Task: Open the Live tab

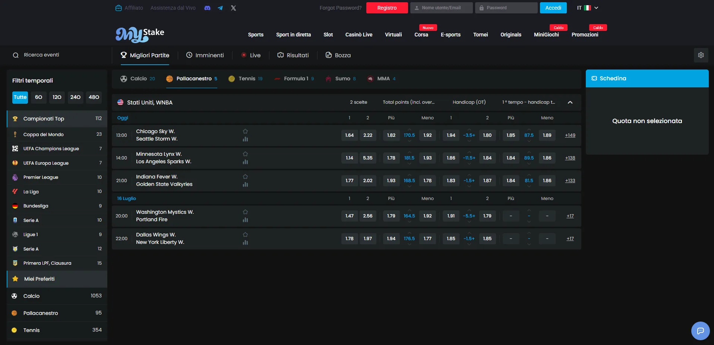Action: click(251, 55)
